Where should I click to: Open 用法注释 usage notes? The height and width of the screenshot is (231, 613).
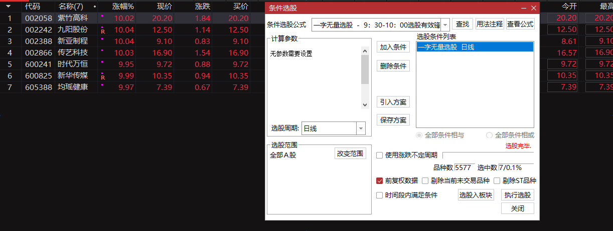[x=490, y=24]
